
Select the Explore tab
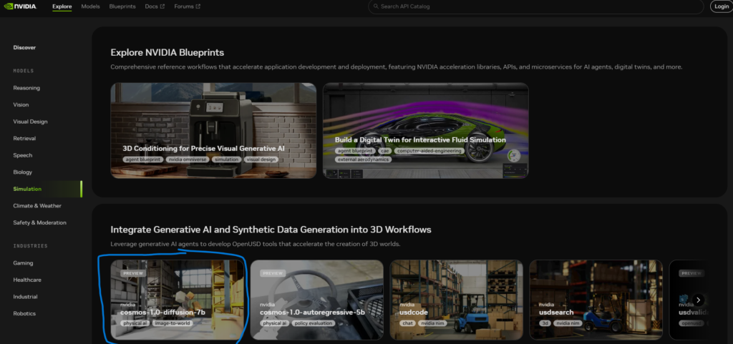(62, 6)
